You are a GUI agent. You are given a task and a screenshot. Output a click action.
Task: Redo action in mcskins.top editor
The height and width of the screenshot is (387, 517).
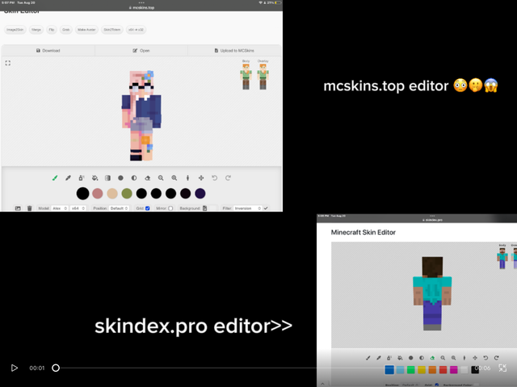pos(228,178)
